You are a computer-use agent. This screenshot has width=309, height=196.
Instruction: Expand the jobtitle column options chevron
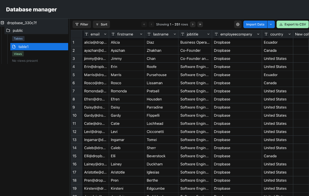pos(208,34)
